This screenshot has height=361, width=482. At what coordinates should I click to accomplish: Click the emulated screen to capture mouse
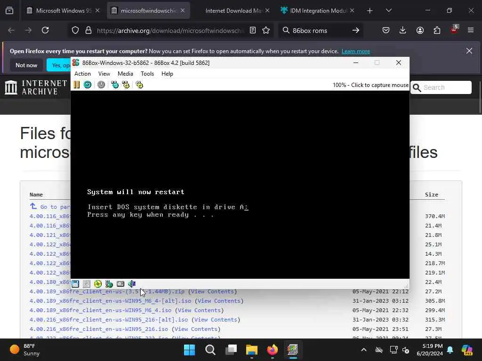(240, 184)
